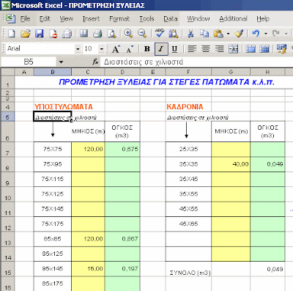Select yellow cell with 40,00 value

coord(231,164)
